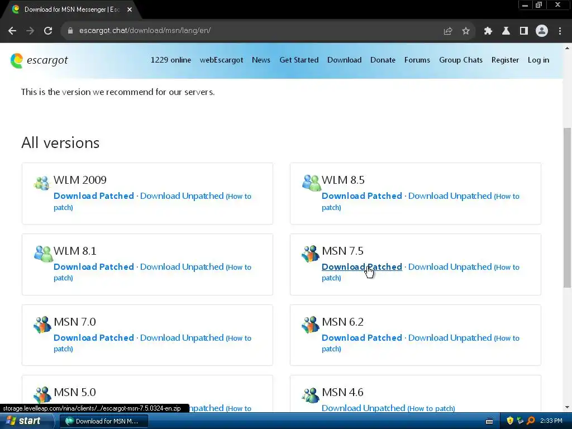Click the MSN 6.2 messenger icon
Image resolution: width=572 pixels, height=429 pixels.
311,325
